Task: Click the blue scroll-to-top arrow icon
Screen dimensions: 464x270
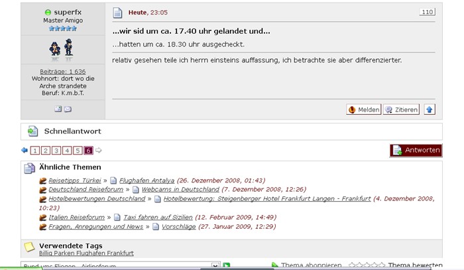Action: pyautogui.click(x=430, y=109)
